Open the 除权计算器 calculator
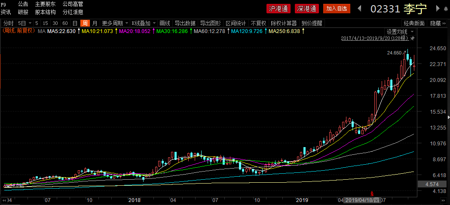450x205 pixels. pyautogui.click(x=284, y=24)
